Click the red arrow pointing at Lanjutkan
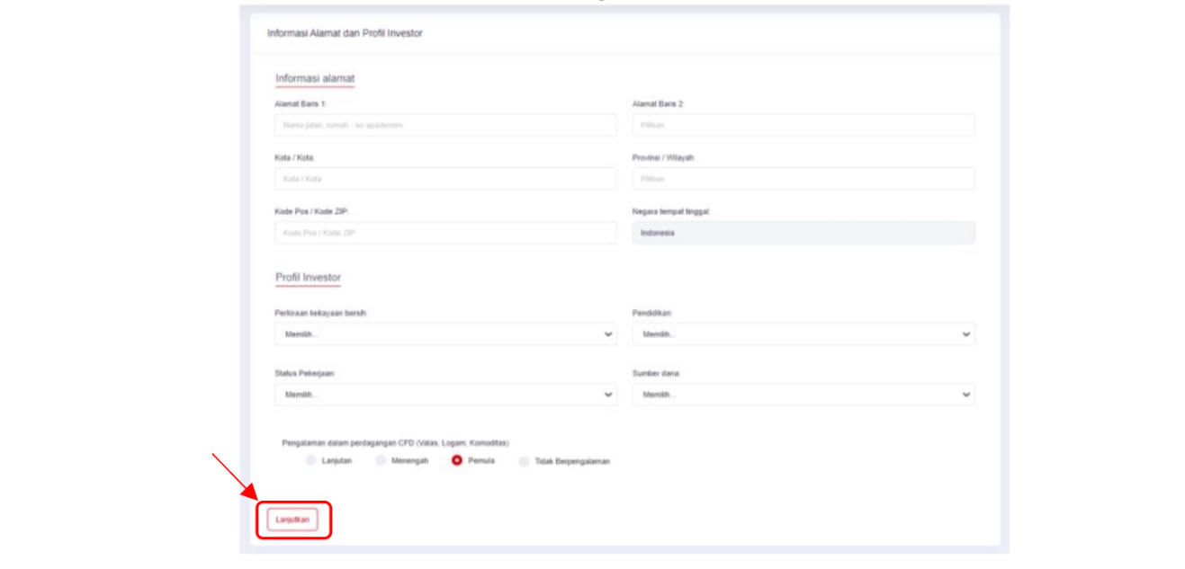This screenshot has height=569, width=1185. [x=234, y=476]
